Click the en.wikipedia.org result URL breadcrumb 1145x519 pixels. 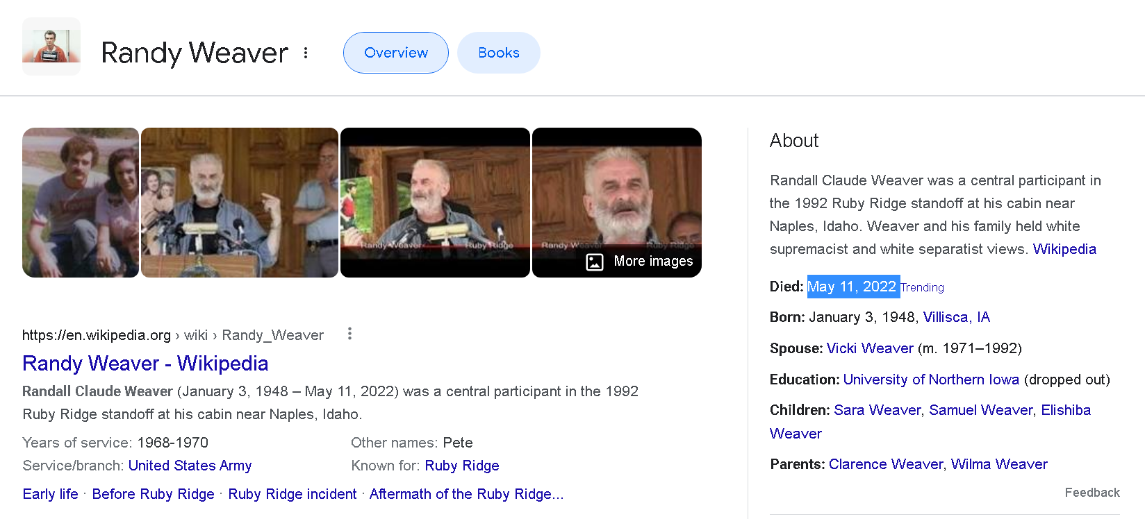173,335
